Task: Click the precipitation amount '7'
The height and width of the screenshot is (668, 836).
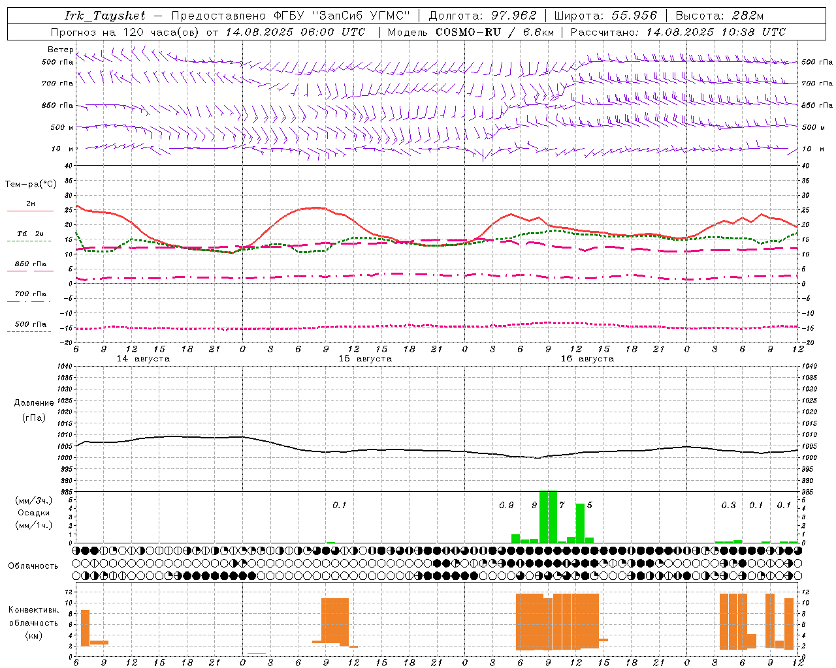Action: click(562, 506)
